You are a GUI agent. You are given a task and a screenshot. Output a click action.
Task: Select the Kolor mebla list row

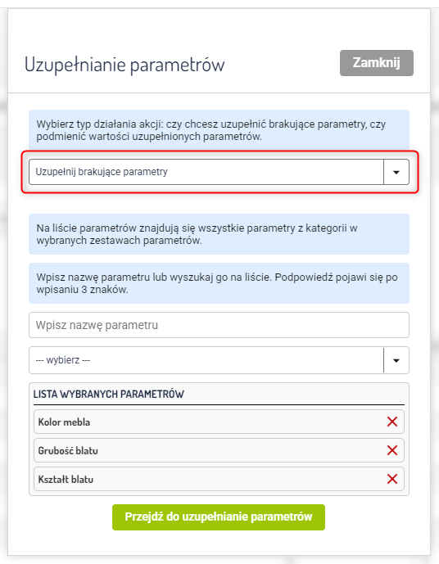[x=219, y=422]
